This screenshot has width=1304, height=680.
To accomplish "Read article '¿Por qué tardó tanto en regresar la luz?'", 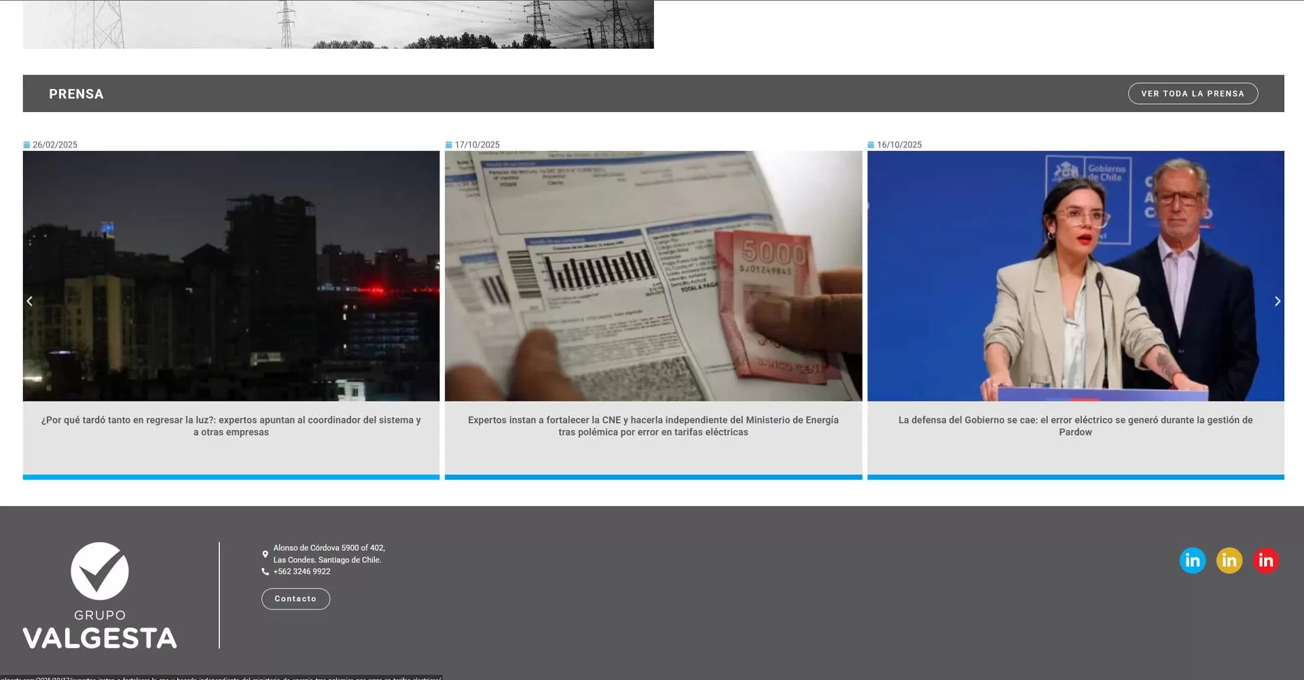I will (231, 426).
